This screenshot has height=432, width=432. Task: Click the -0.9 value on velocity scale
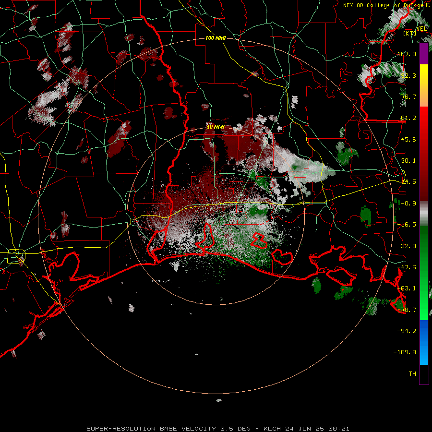[x=408, y=204]
